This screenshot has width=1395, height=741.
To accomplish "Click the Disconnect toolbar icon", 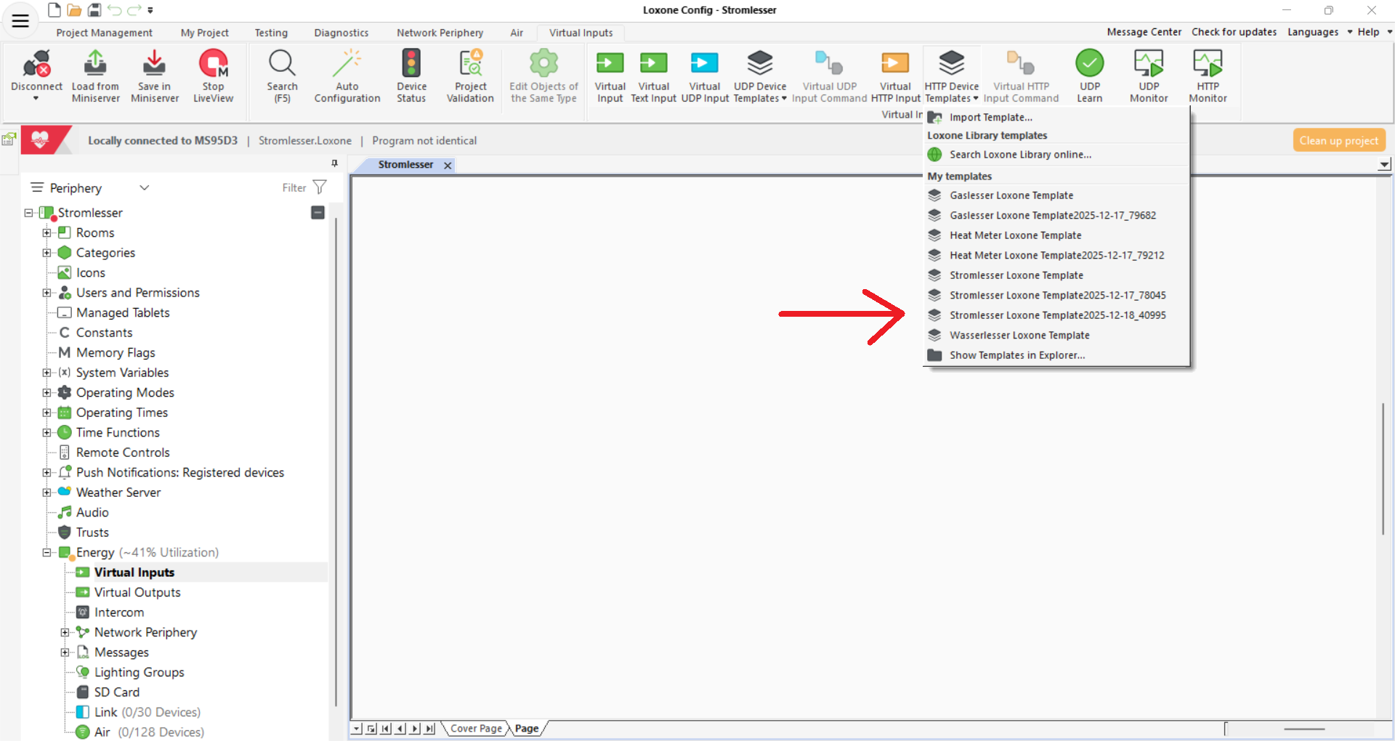I will tap(36, 65).
